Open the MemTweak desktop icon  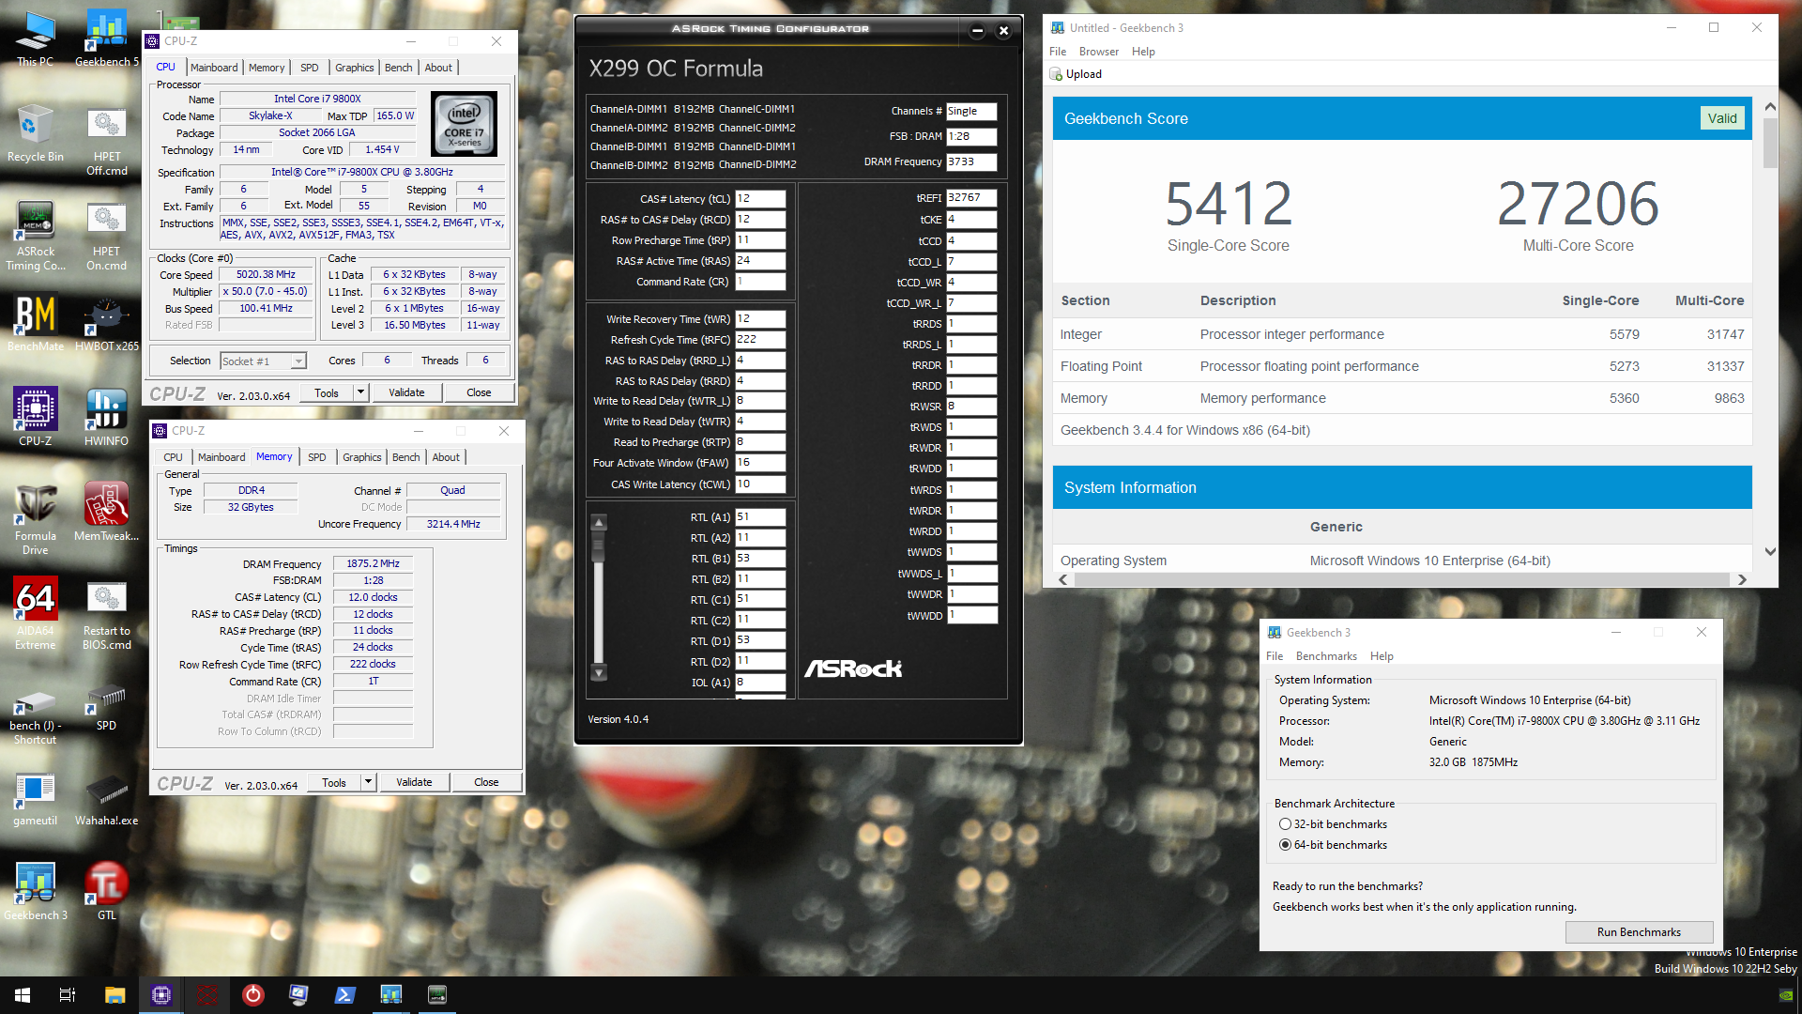tap(107, 513)
